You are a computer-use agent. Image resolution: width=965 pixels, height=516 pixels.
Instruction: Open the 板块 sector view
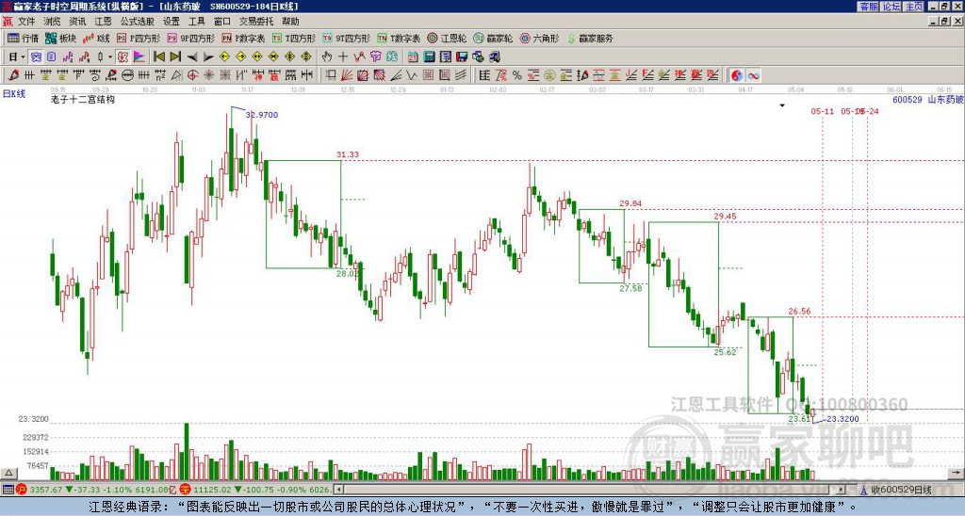[61, 38]
